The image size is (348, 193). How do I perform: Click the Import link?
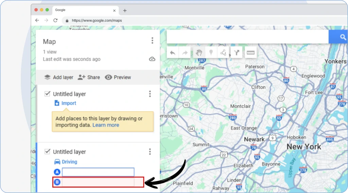pyautogui.click(x=69, y=103)
